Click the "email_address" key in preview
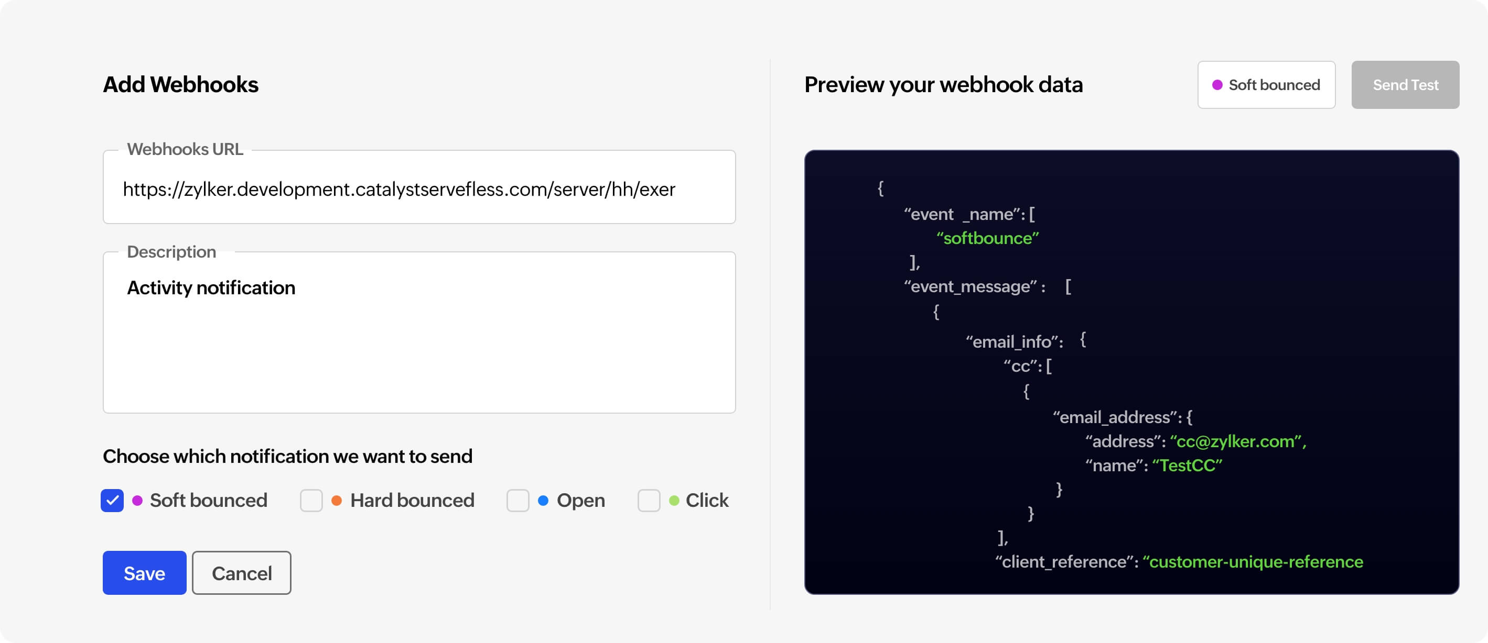The height and width of the screenshot is (643, 1488). tap(1114, 417)
